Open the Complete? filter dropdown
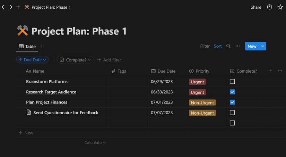The height and width of the screenshot is (157, 286). click(75, 60)
